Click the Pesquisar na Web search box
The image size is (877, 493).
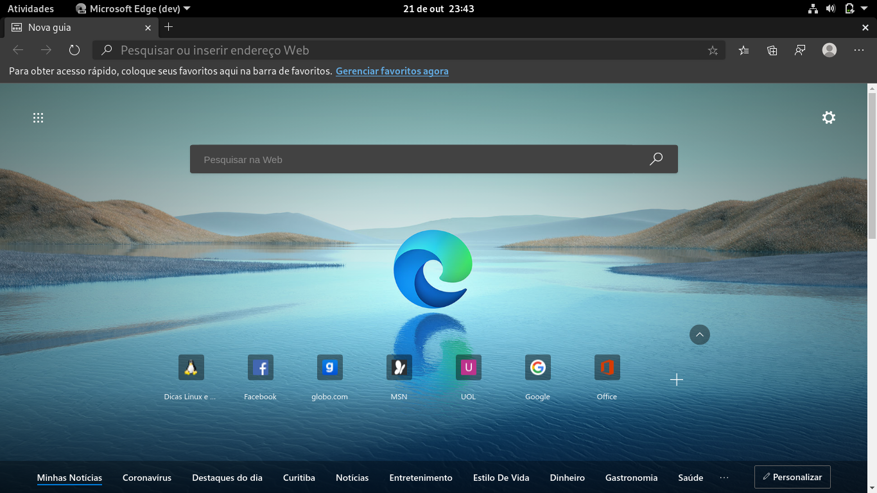(434, 159)
